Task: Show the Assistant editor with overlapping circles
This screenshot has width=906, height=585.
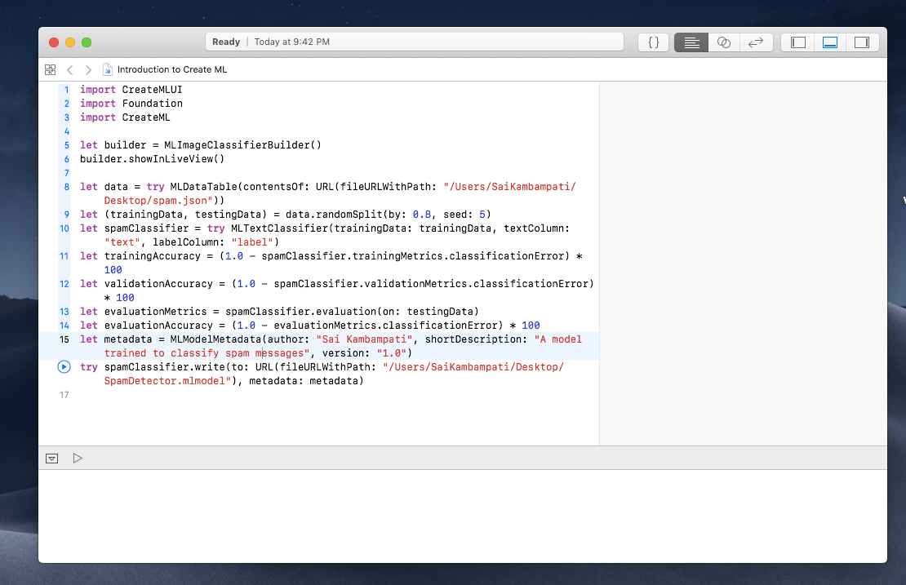Action: coord(724,42)
